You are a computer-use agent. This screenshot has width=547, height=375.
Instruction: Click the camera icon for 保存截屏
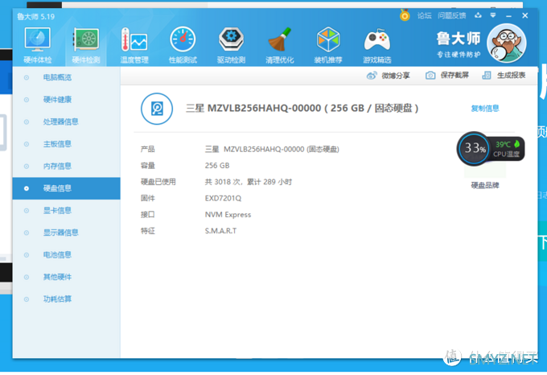430,76
